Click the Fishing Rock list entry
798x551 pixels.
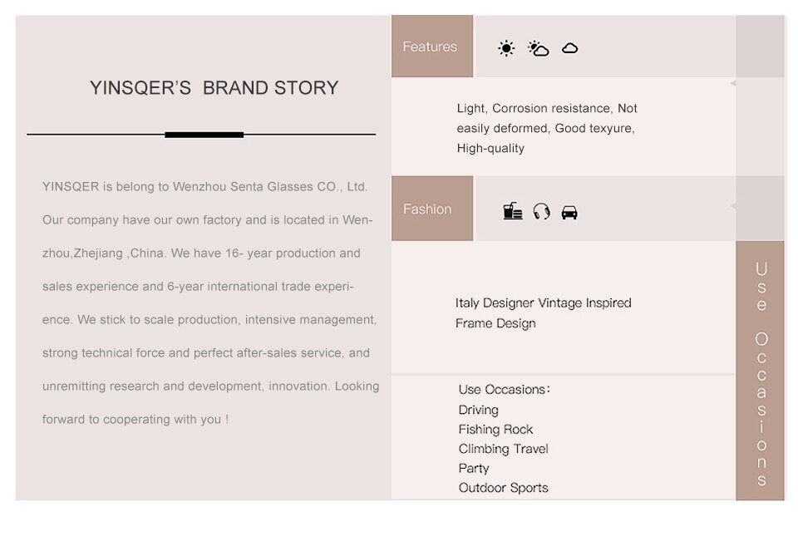click(495, 430)
